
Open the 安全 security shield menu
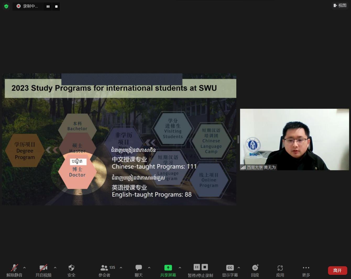point(71,270)
